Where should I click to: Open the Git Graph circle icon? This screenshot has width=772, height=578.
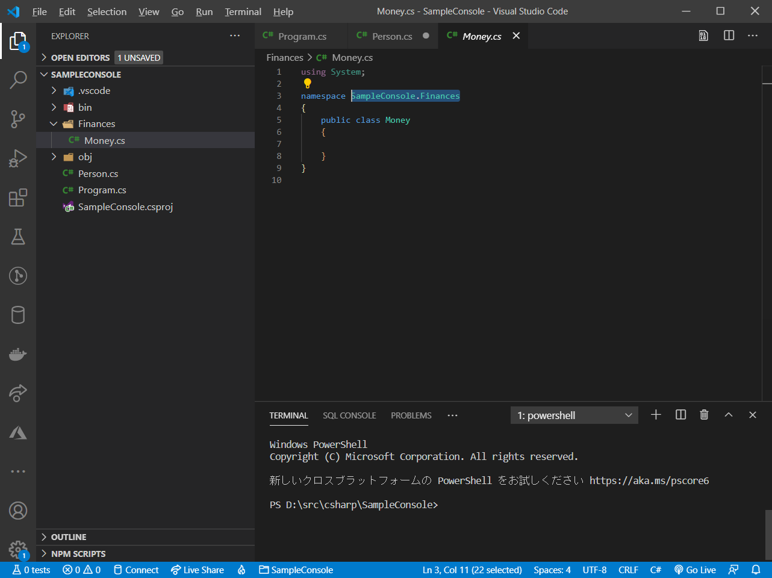18,276
